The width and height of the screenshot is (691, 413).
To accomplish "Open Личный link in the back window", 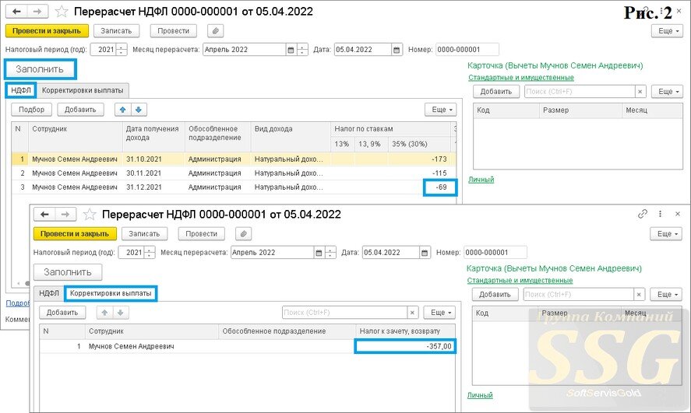I will coord(481,180).
